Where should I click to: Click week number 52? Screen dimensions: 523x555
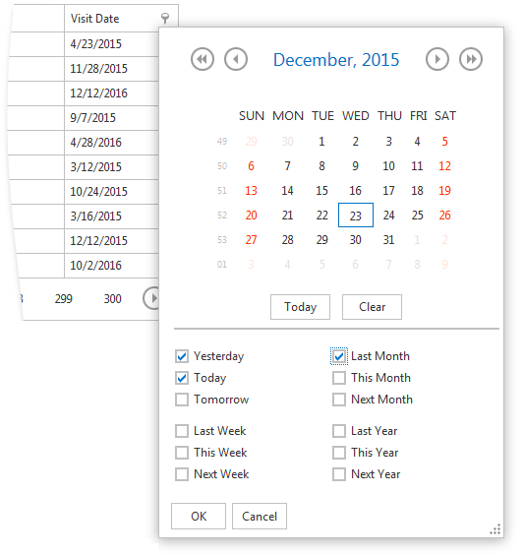coord(222,216)
